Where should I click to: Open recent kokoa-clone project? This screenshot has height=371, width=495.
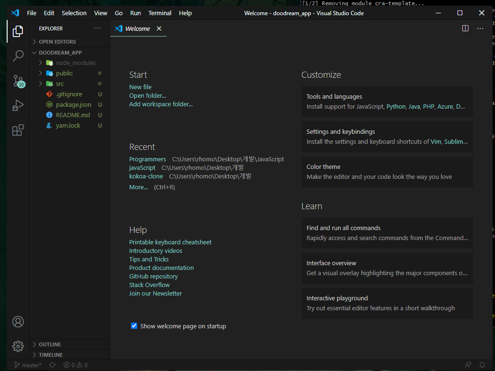(x=146, y=176)
